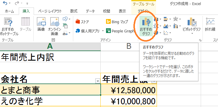
Task: Switch to the Home (ホーム) tab
Action: click(x=9, y=11)
